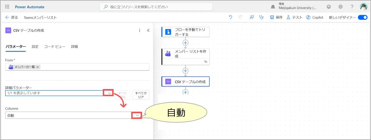Switch to the コード ビュー tab
Image resolution: width=371 pixels, height=140 pixels.
[55, 47]
